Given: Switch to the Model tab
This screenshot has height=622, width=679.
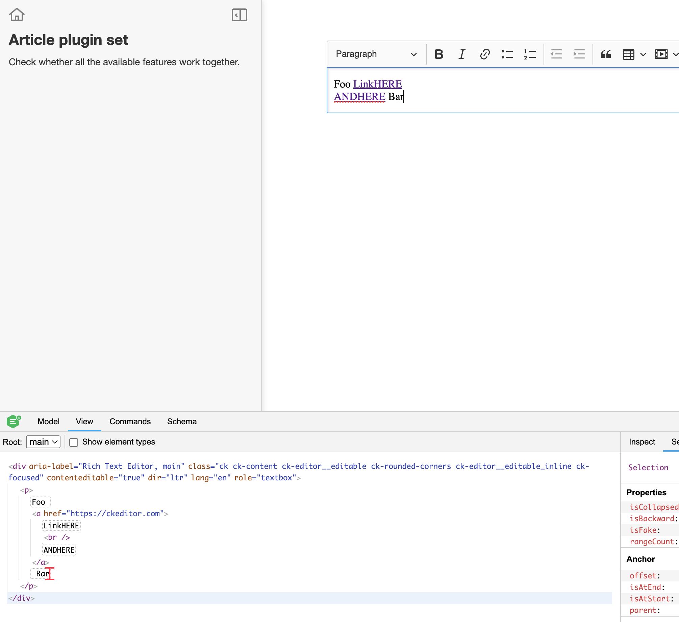Looking at the screenshot, I should pos(48,422).
